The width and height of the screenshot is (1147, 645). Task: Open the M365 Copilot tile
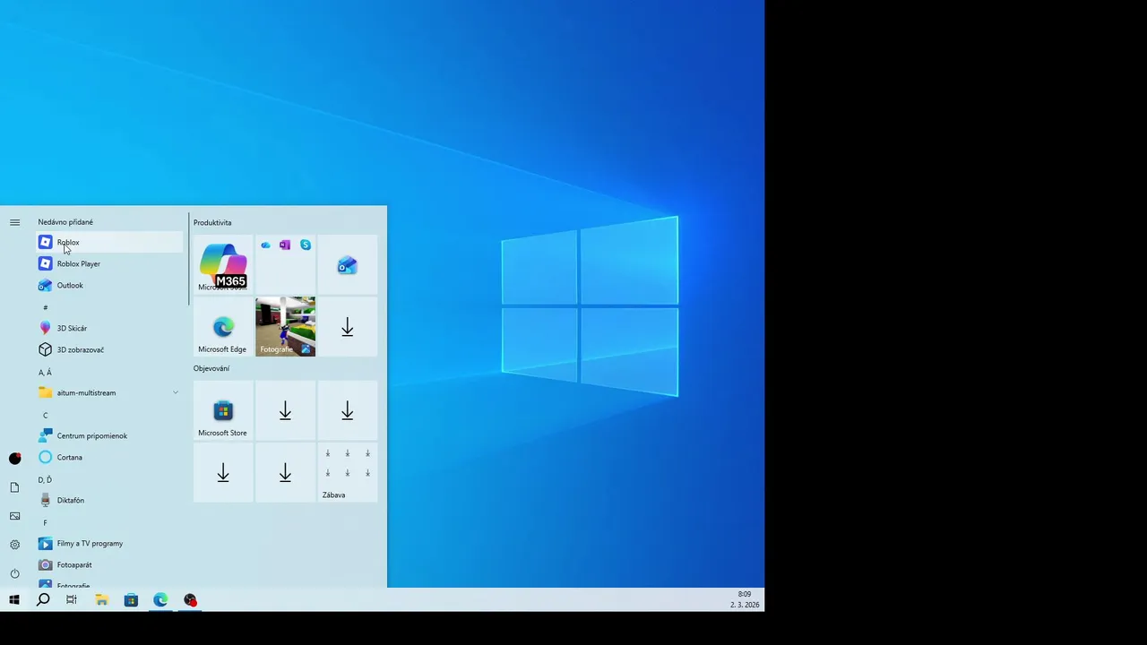[223, 264]
